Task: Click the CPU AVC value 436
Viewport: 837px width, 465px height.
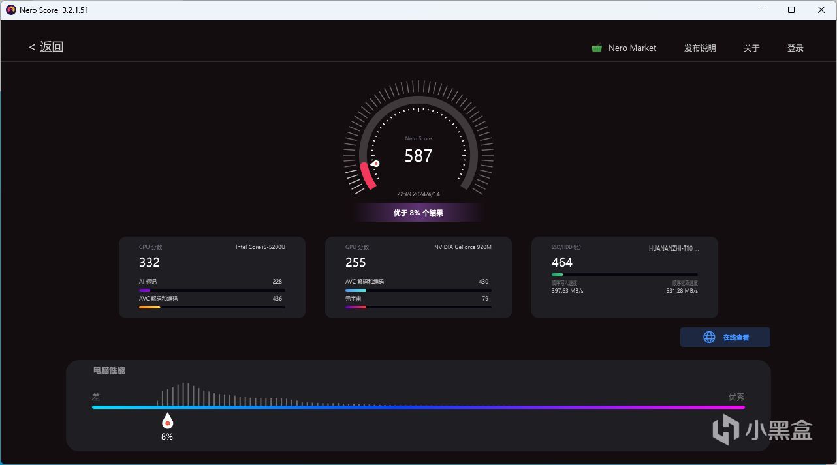Action: (277, 299)
